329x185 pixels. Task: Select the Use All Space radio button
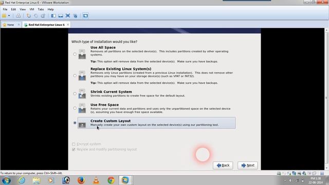point(75,54)
